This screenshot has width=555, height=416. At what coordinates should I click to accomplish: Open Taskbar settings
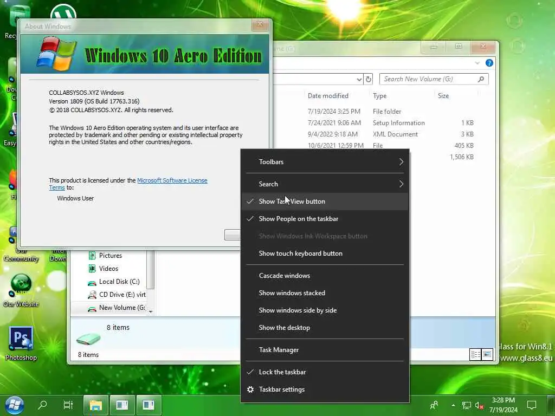325,389
